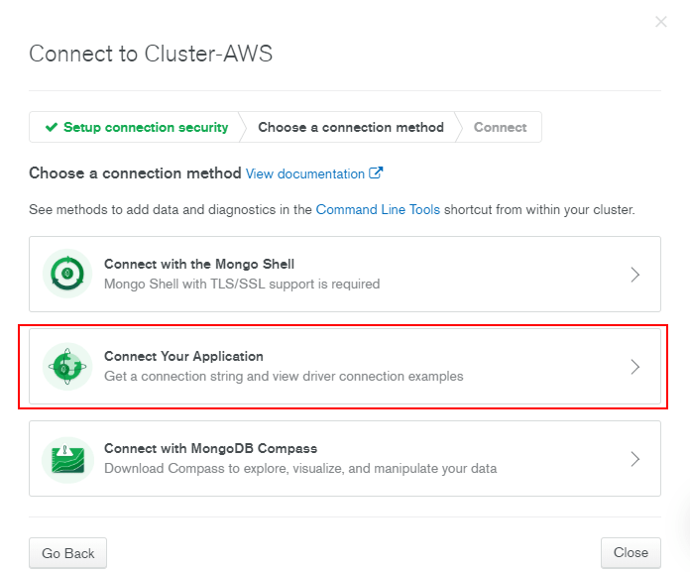Click the MongoDB Compass map icon

(67, 458)
